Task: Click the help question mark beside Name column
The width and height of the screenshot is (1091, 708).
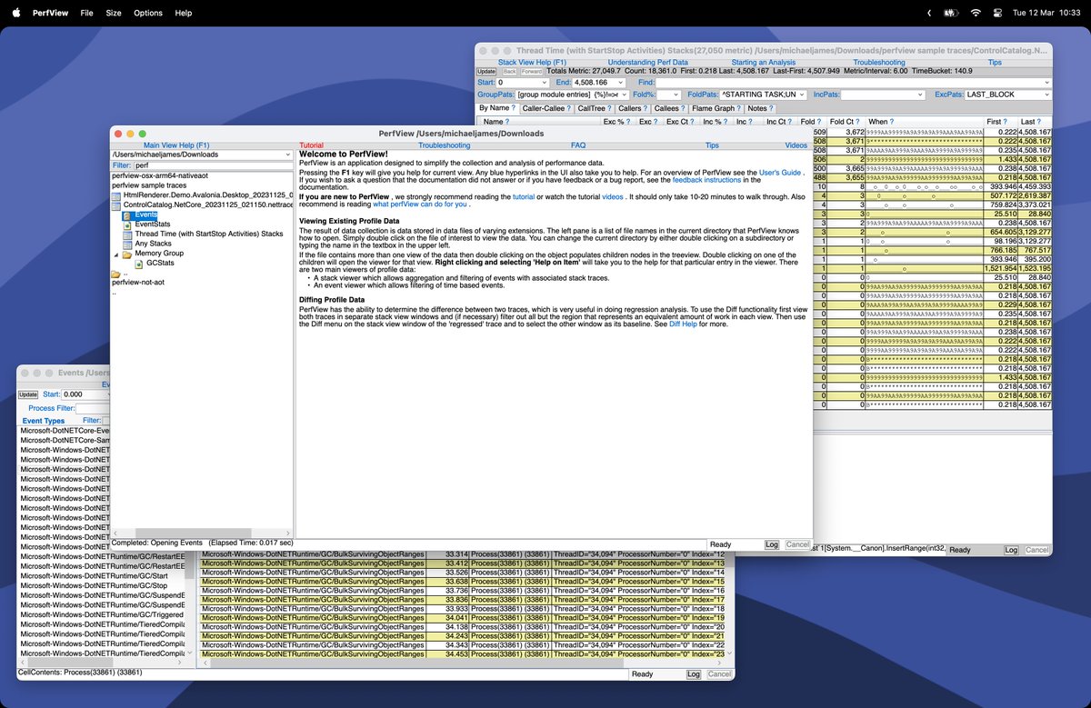Action: 507,122
